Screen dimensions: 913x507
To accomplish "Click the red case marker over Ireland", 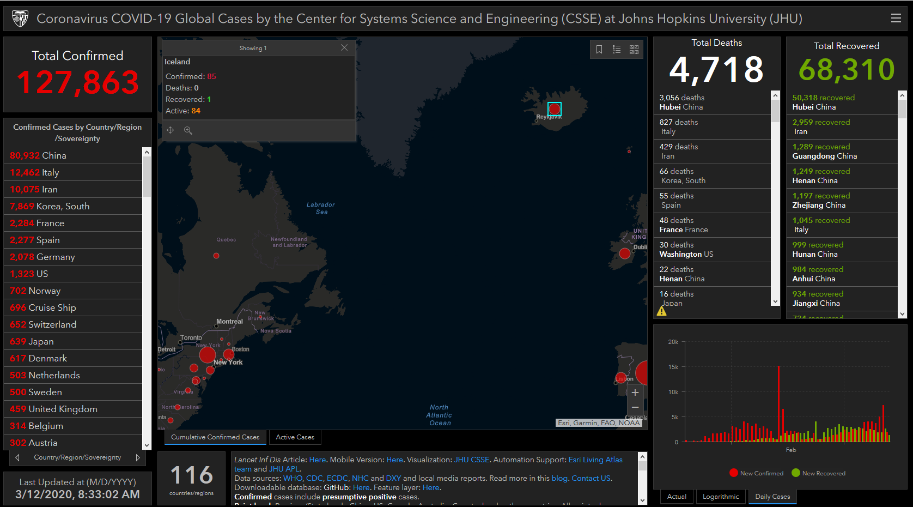I will pos(625,253).
